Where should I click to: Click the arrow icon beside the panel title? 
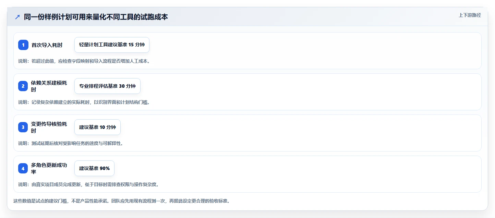(17, 17)
